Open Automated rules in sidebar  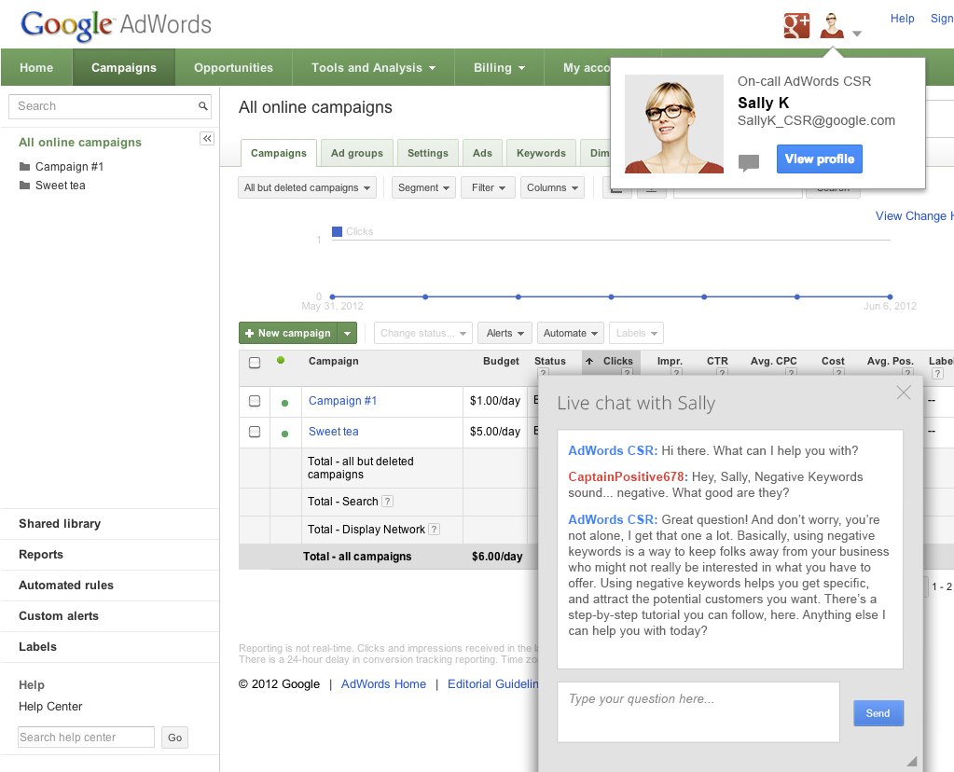[x=65, y=585]
